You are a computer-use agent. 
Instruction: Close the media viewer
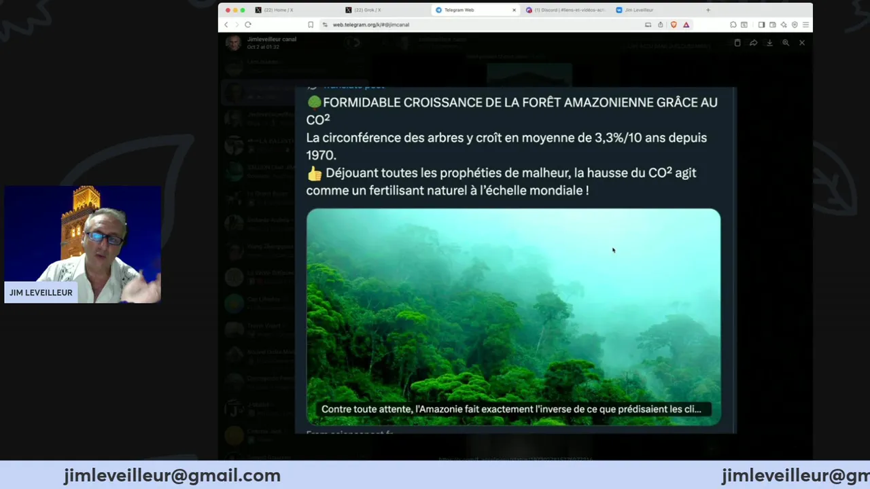802,43
